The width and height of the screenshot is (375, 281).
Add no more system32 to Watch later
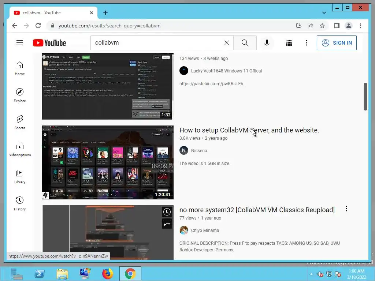[167, 212]
